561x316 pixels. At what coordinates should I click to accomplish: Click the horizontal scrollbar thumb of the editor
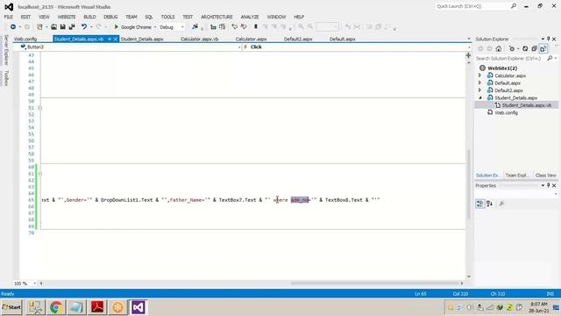(374, 284)
